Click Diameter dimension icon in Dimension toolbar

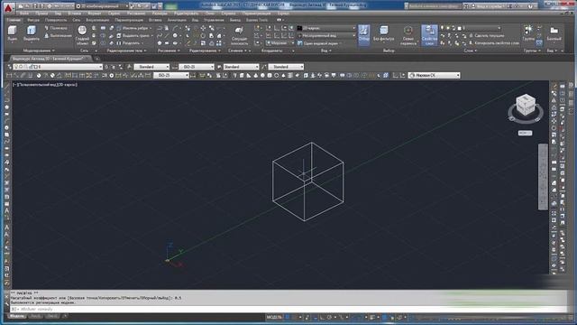(52, 75)
